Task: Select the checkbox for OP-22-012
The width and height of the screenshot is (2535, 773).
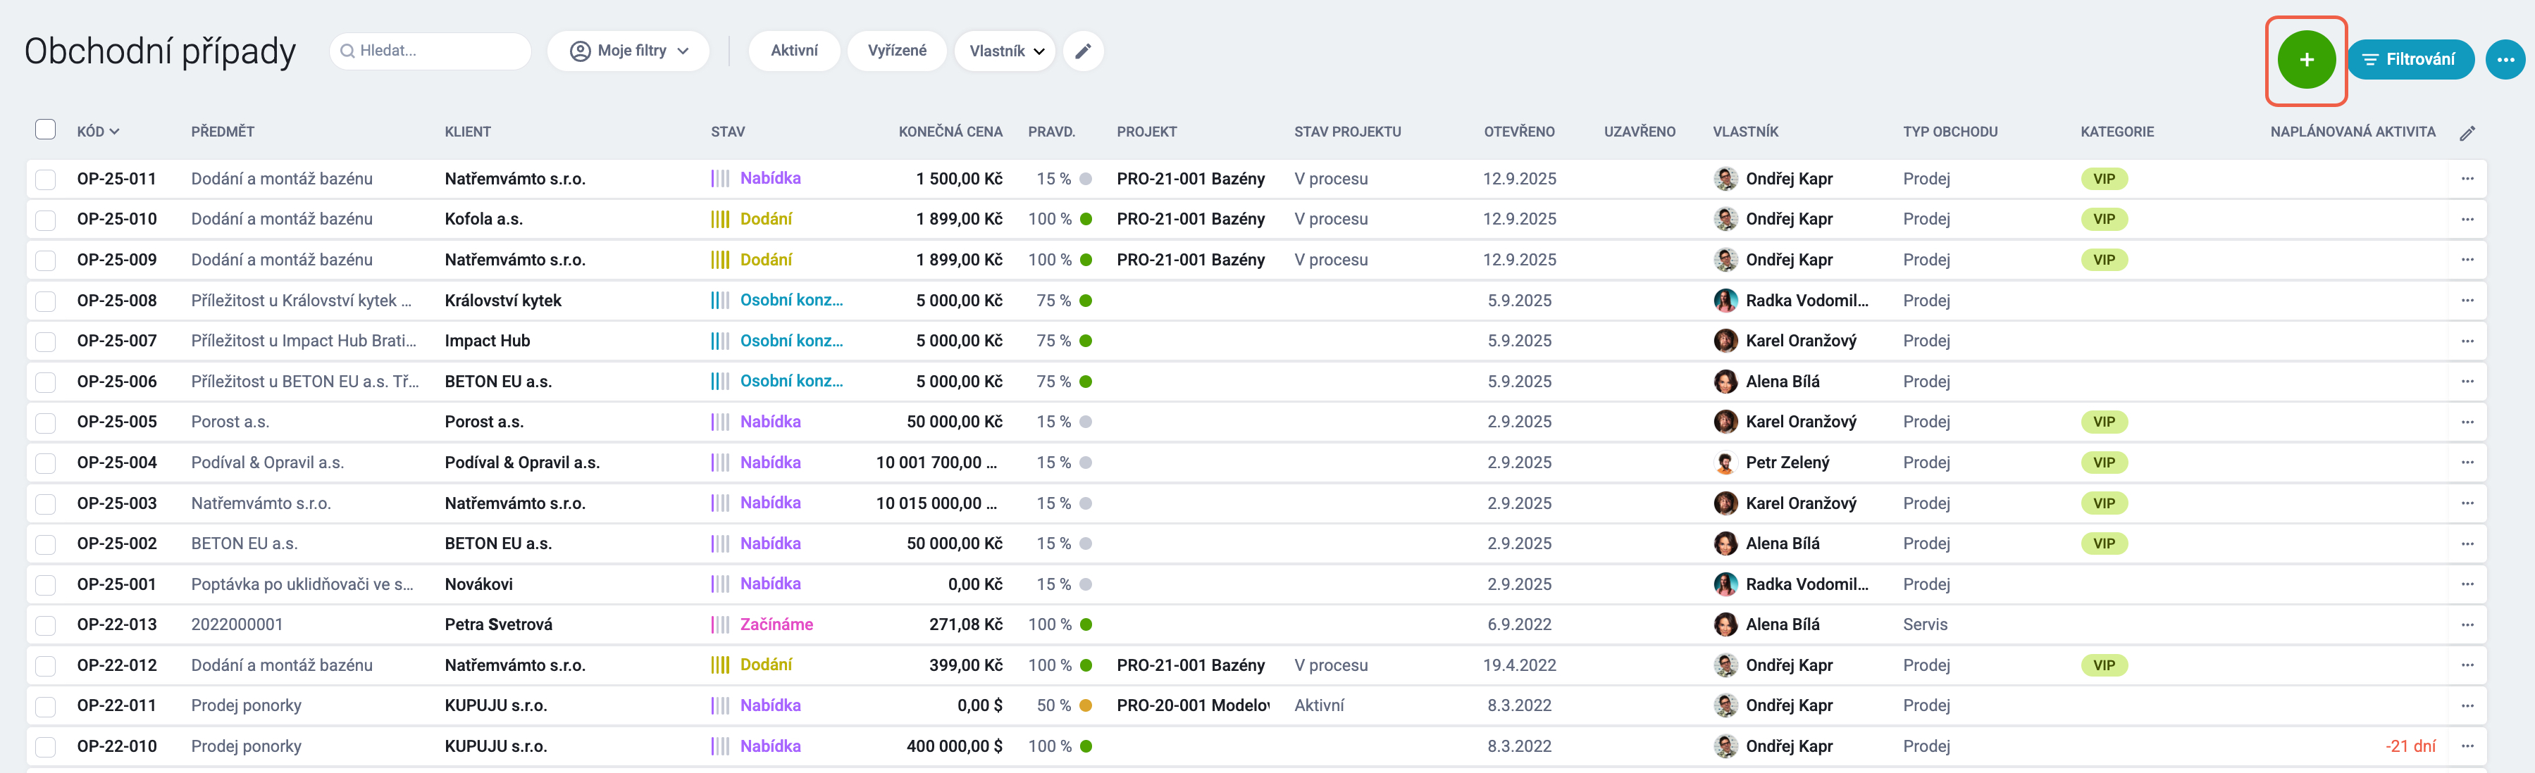Action: (45, 666)
